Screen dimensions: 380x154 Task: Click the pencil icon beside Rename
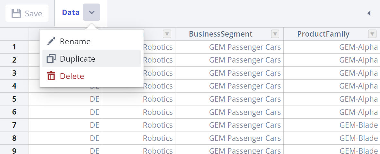[x=51, y=41]
